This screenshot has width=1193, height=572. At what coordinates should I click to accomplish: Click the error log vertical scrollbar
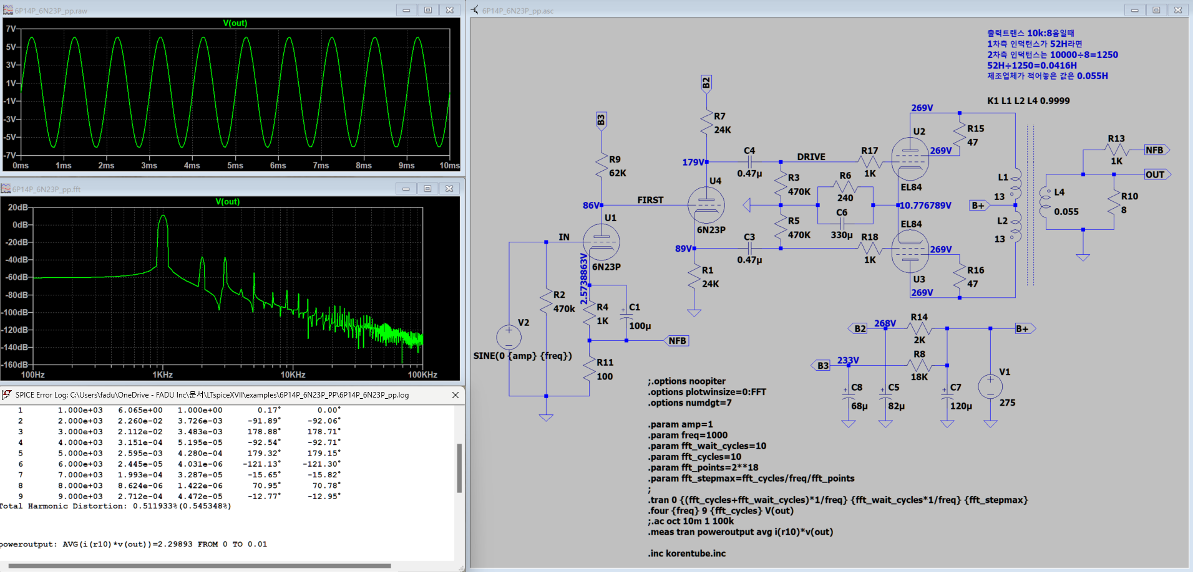(460, 467)
